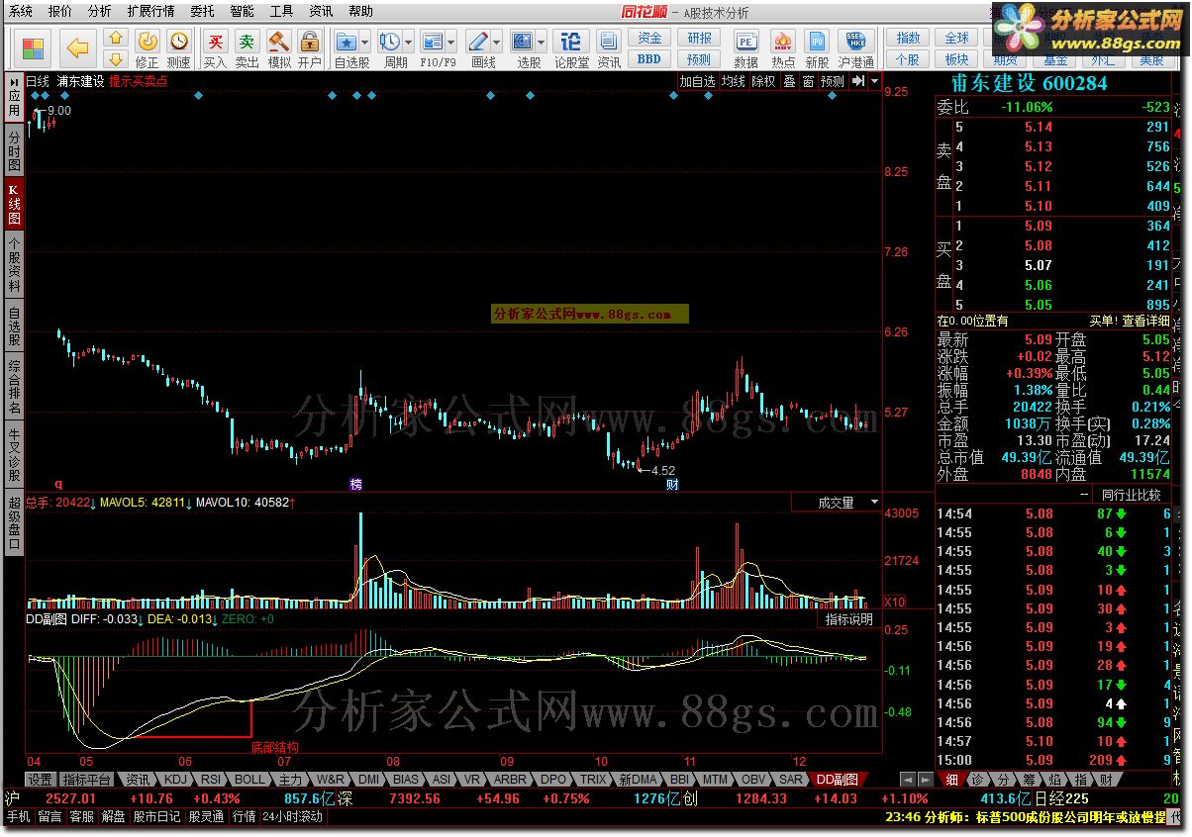Select the 个股资料 sidebar tab
Image resolution: width=1192 pixels, height=837 pixels.
(14, 263)
